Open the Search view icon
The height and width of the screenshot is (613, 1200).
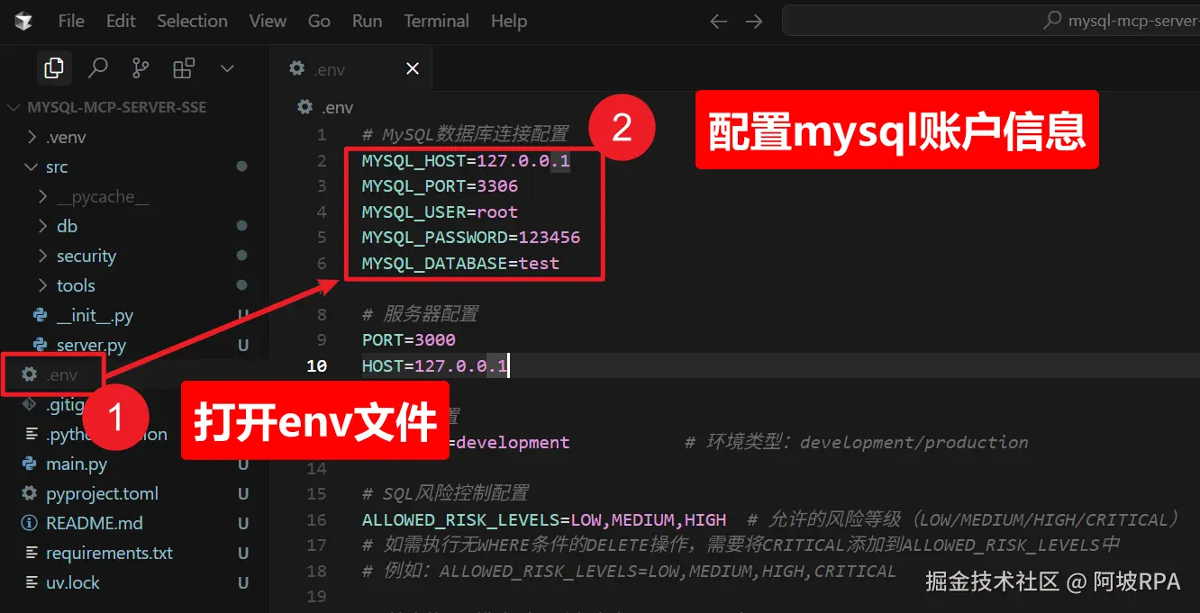97,68
